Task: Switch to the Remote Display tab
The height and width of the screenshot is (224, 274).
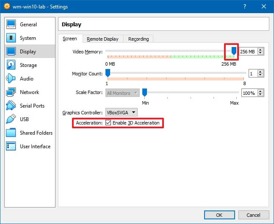Action: pos(102,39)
